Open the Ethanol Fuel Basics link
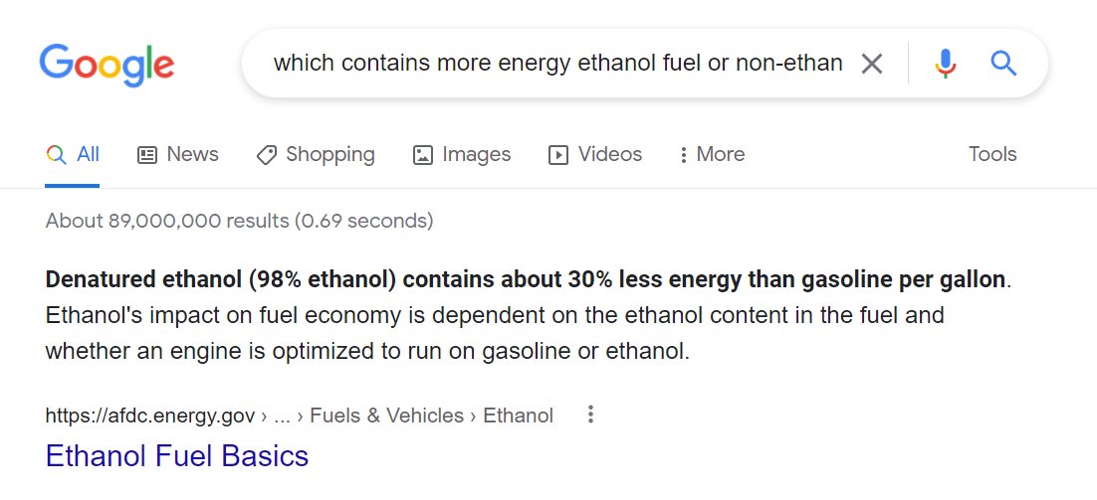Viewport: 1097px width, 500px height. point(177,456)
